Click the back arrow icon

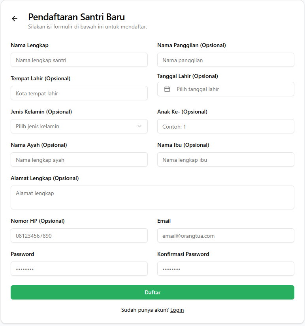point(15,19)
